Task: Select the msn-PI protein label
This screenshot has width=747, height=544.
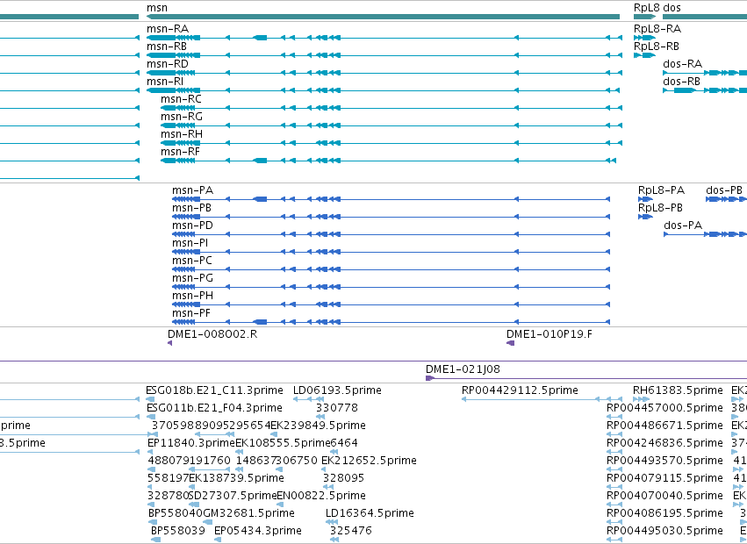Action: tap(190, 243)
